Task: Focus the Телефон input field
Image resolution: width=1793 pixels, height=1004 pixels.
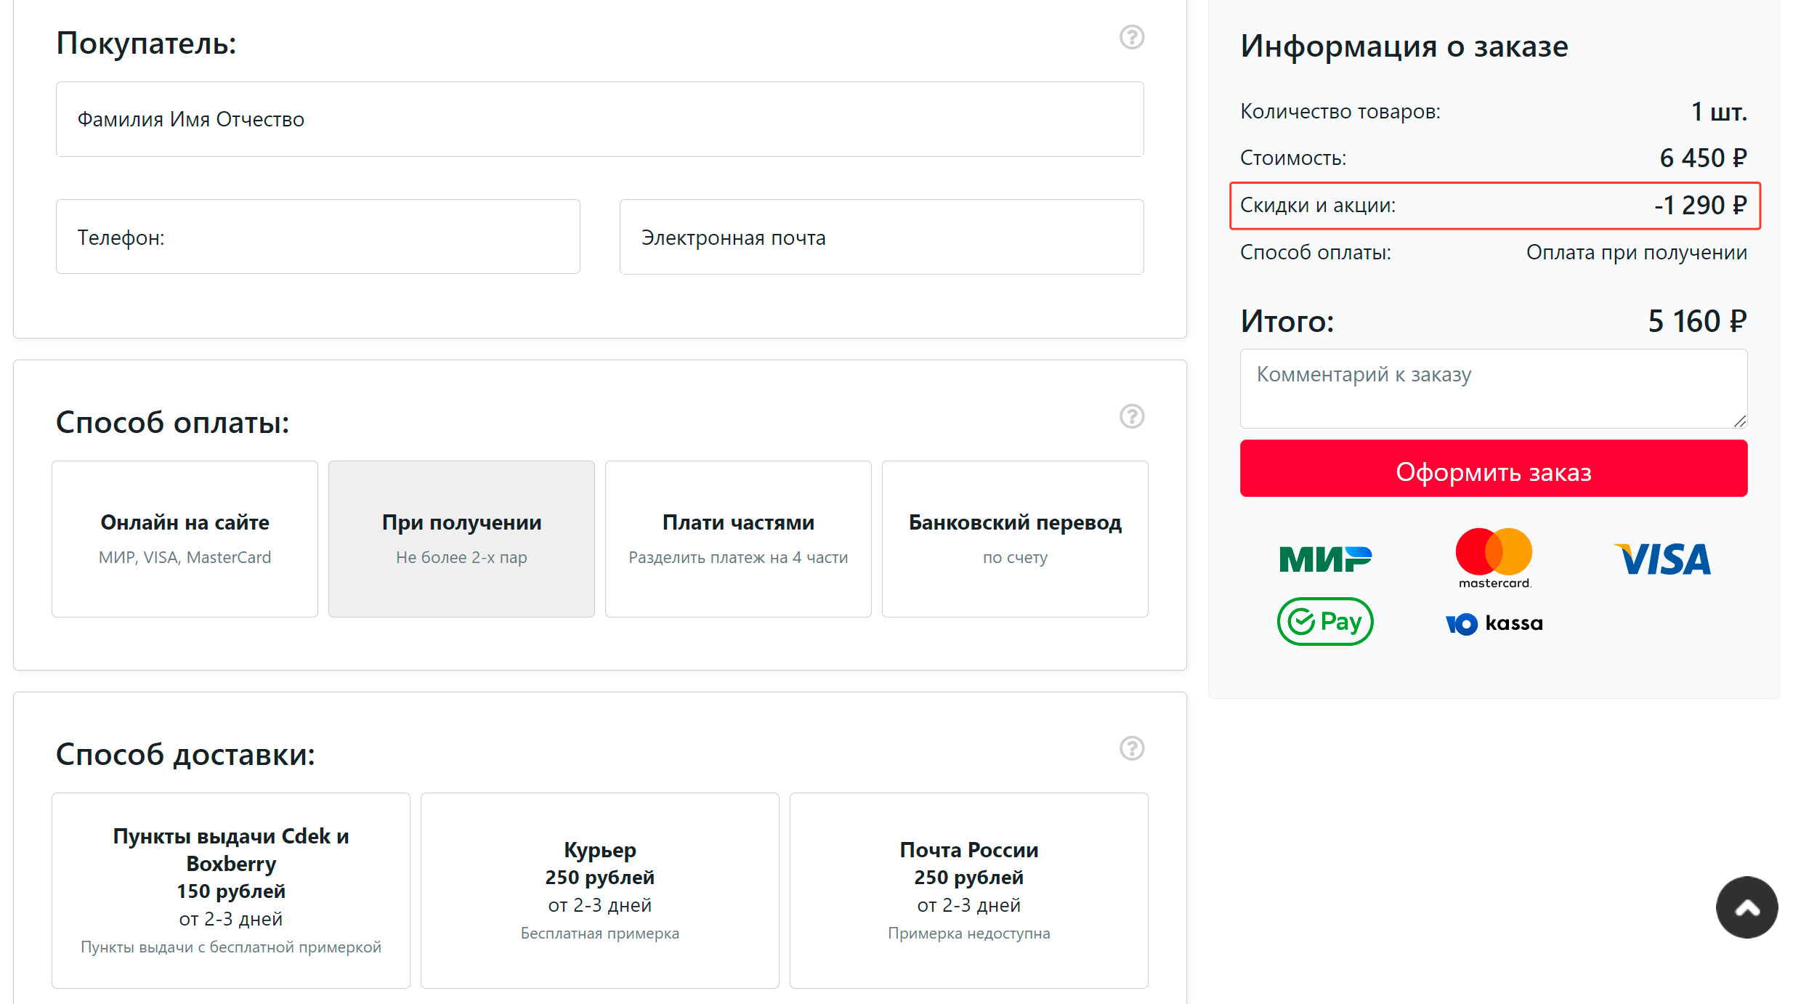Action: click(x=318, y=237)
